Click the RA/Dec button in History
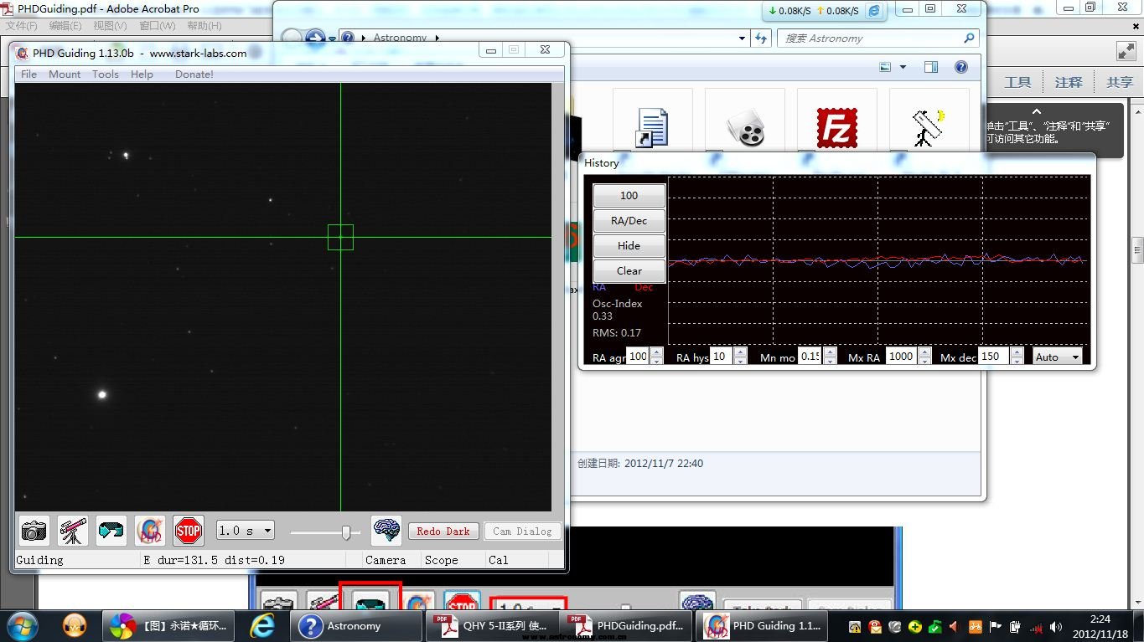 [629, 221]
